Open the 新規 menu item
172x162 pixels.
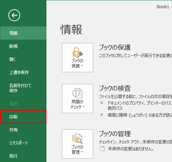[x=23, y=46]
